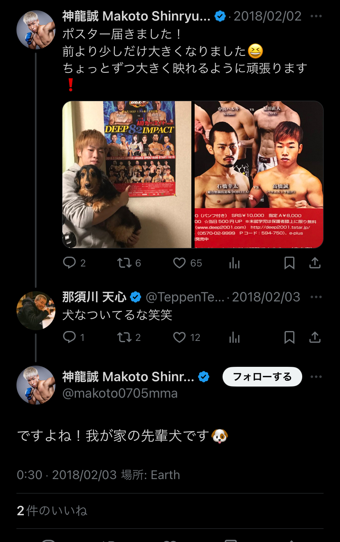Open more options next to フォローする button
The width and height of the screenshot is (340, 542).
(316, 377)
